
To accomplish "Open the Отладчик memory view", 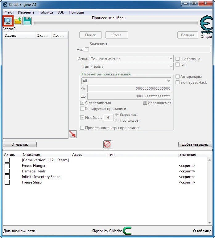I will (x=20, y=144).
